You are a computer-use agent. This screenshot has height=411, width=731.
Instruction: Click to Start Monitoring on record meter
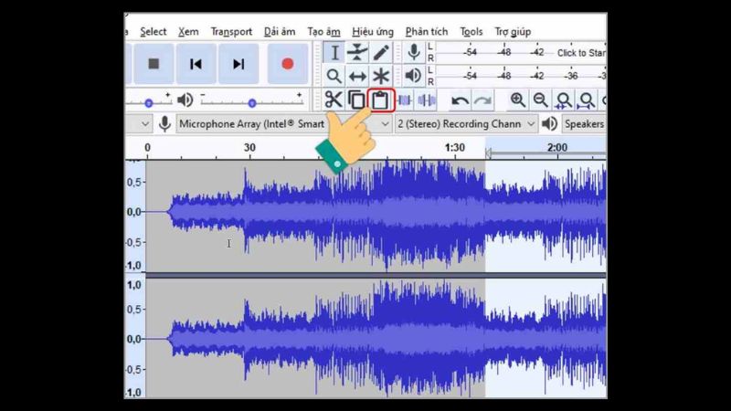581,53
